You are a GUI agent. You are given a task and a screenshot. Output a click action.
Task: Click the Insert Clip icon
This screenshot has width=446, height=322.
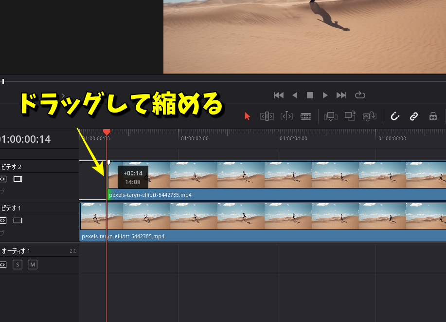(331, 116)
